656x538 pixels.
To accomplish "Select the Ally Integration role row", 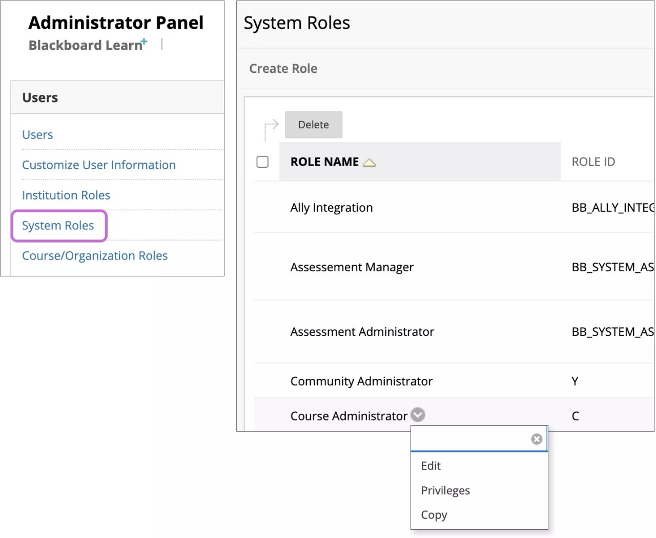I will pyautogui.click(x=331, y=207).
